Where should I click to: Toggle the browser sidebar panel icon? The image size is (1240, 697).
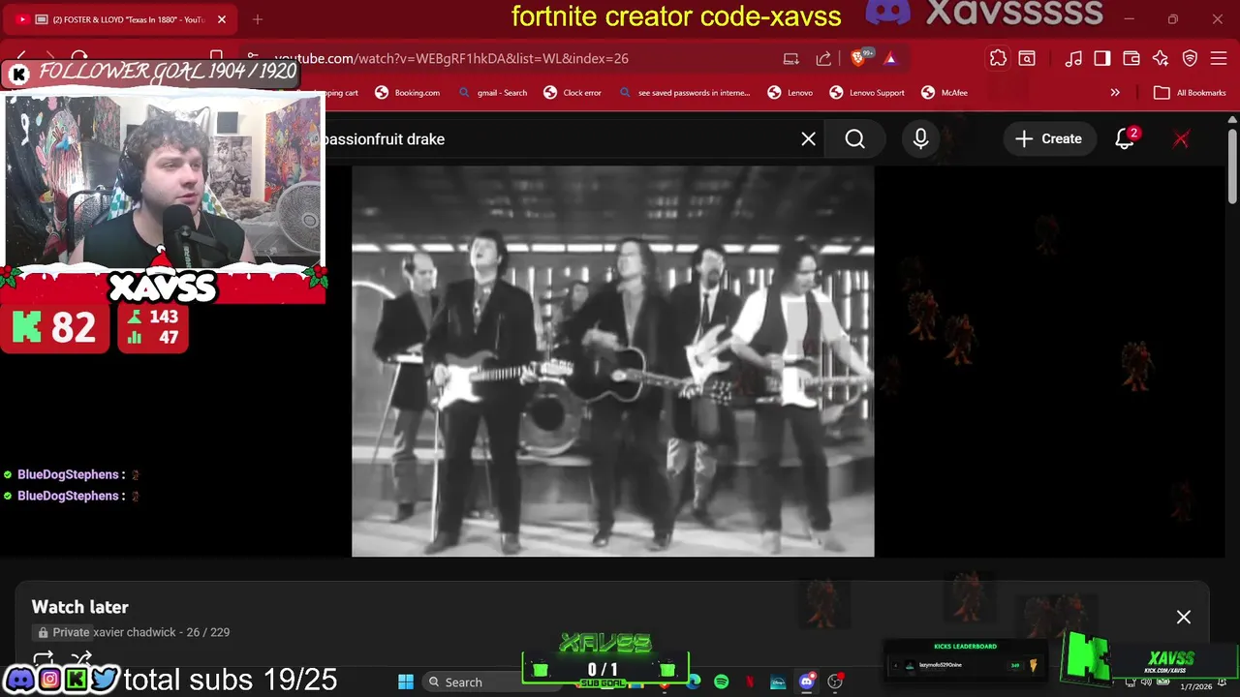(x=1102, y=59)
